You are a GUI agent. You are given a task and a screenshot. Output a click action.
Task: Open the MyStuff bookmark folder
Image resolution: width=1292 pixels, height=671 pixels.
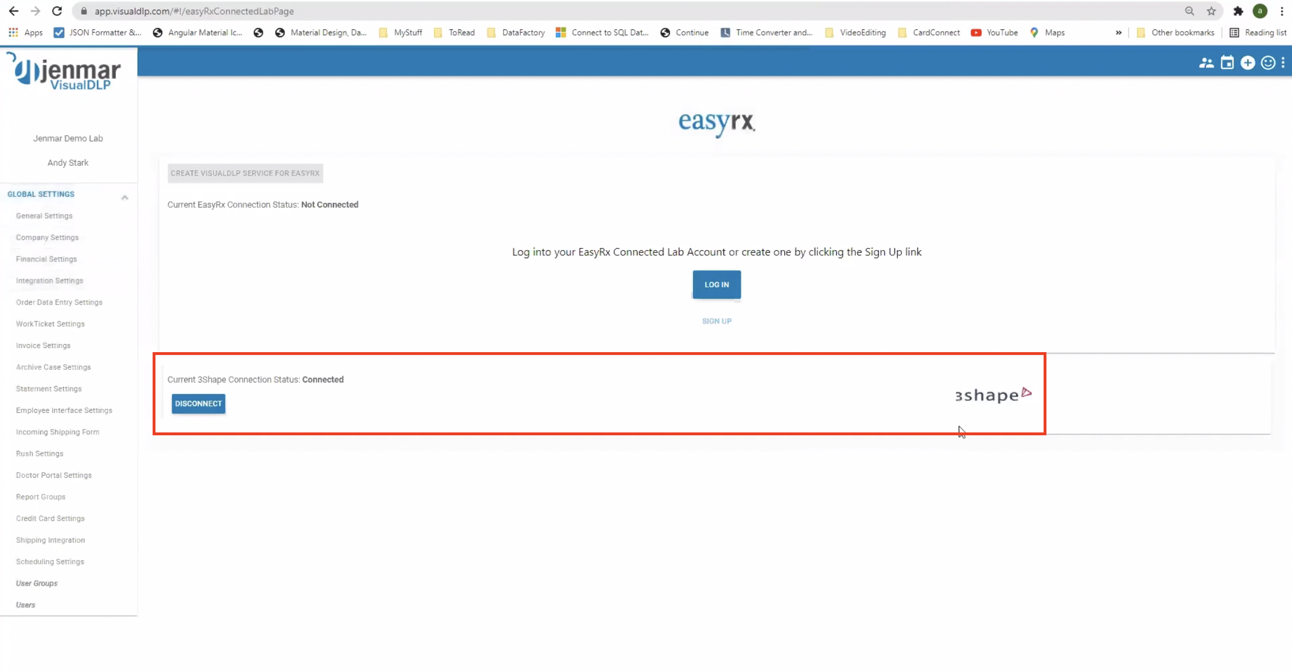tap(400, 33)
